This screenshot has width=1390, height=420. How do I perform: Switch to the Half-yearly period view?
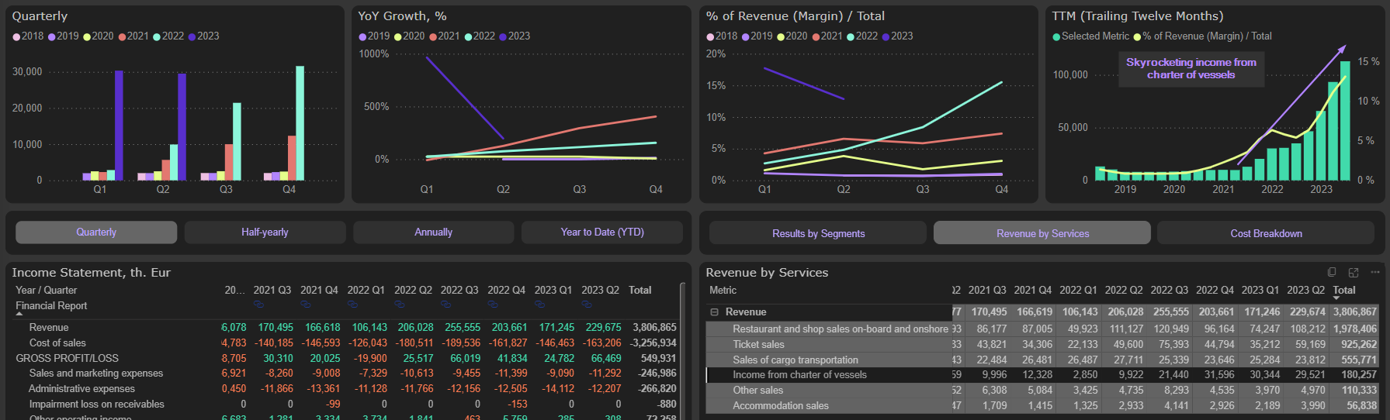(265, 232)
